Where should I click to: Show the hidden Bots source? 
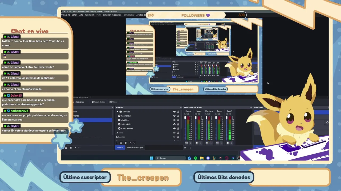point(174,133)
